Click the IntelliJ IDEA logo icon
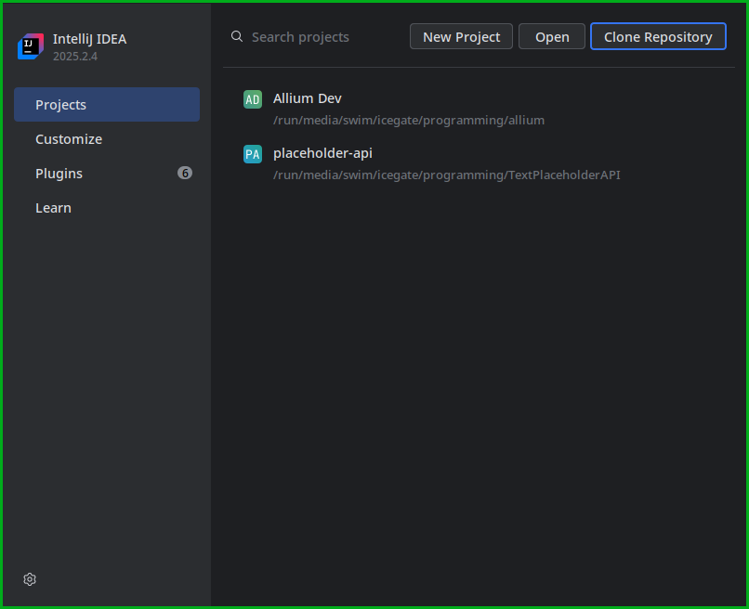Viewport: 749px width, 609px height. point(30,45)
